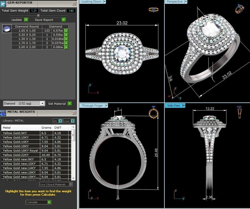The width and height of the screenshot is (250, 209).
Task: Select the Yellow Gold new:18KY row
Action: 36,172
